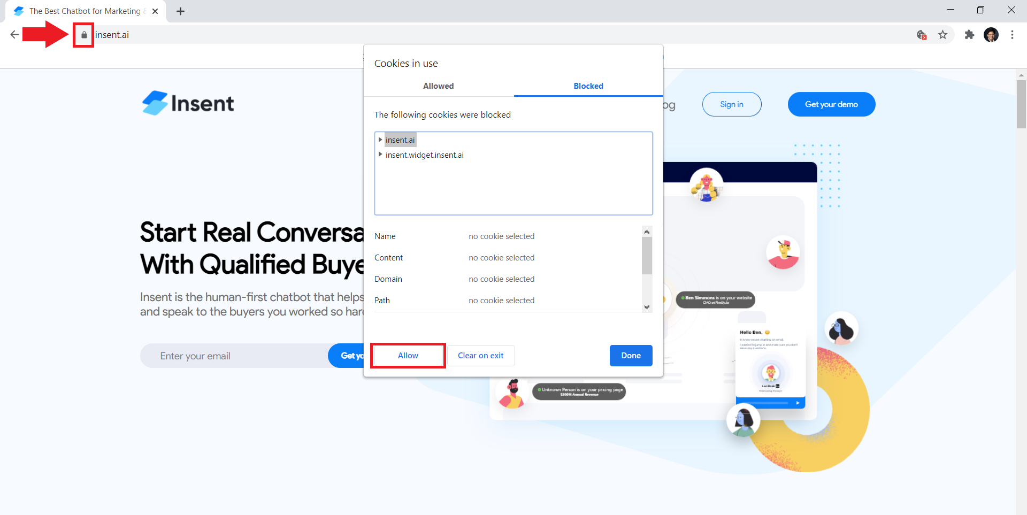The width and height of the screenshot is (1027, 515).
Task: Expand the insent.ai cookie tree entry
Action: click(x=380, y=140)
